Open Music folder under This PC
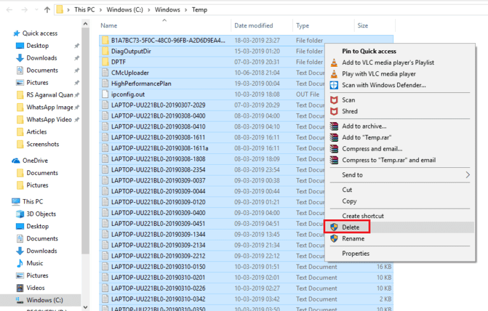 (x=35, y=263)
